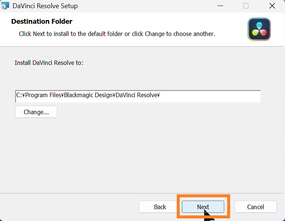Click the 'Install DaVinci Resolve to:' label
This screenshot has height=221, width=285.
point(49,63)
